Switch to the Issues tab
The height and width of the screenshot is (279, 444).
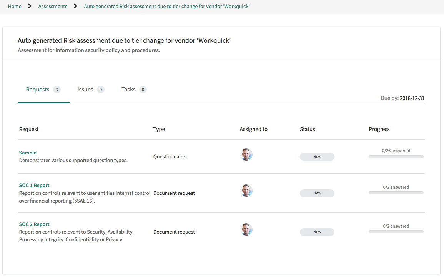pyautogui.click(x=91, y=90)
